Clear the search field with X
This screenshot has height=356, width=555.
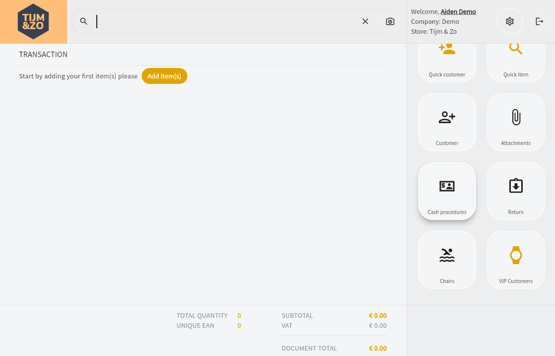pos(365,21)
